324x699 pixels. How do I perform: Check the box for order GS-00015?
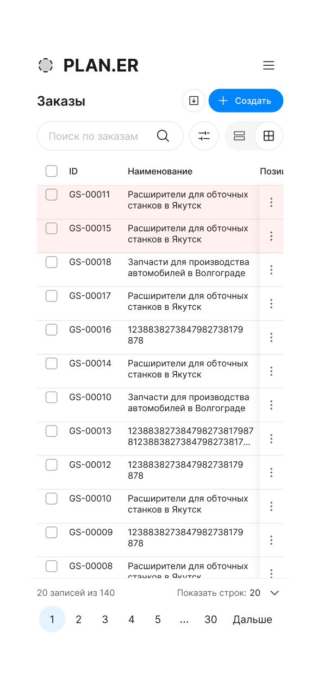(51, 228)
